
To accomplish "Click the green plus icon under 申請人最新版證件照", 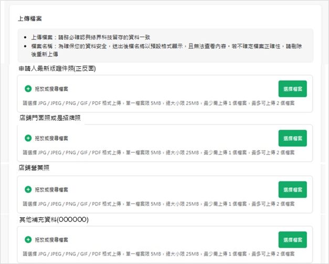I will pyautogui.click(x=28, y=89).
